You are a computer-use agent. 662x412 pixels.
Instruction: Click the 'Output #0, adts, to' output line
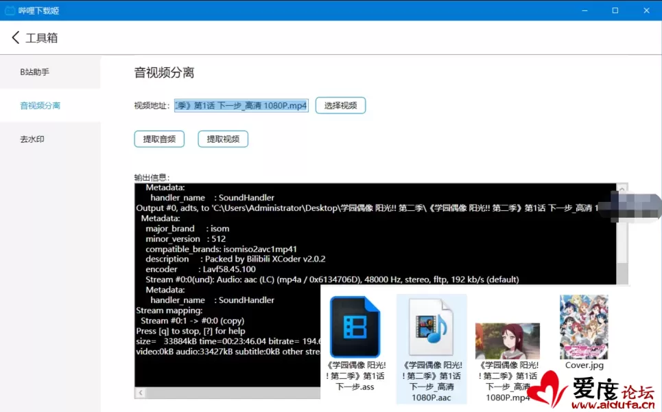367,208
